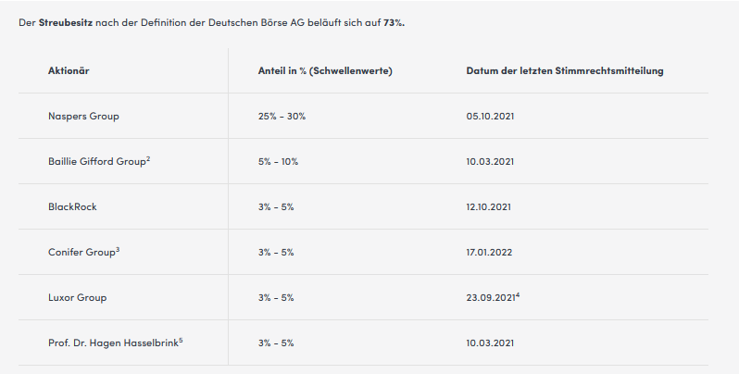Click the Datum der letzten Stimmrechtsmitteilung header
Viewport: 739px width, 374px height.
(564, 71)
